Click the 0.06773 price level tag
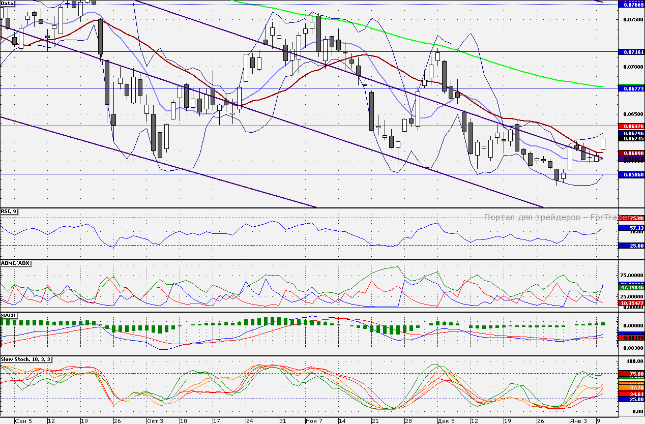The image size is (645, 424). (631, 88)
